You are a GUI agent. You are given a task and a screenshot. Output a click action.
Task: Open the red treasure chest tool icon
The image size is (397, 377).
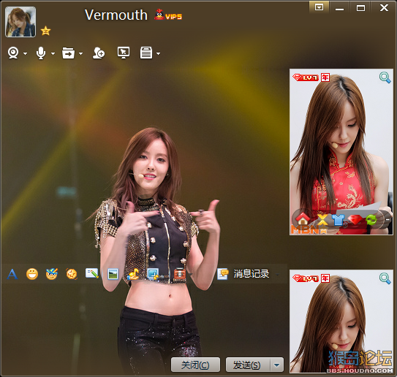point(180,274)
